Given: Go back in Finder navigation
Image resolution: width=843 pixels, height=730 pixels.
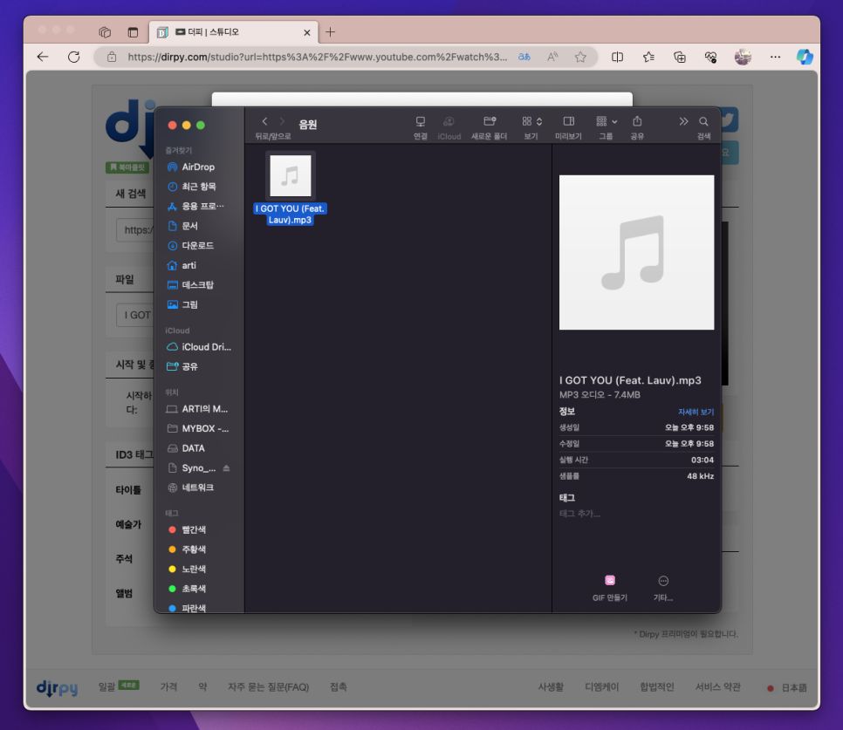Looking at the screenshot, I should click(x=264, y=122).
